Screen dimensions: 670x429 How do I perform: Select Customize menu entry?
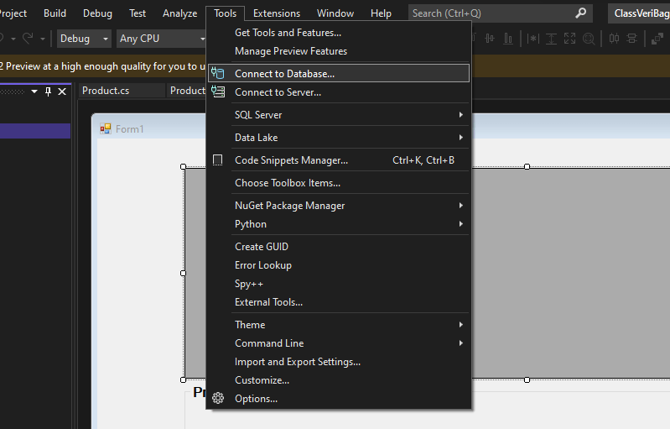pyautogui.click(x=339, y=379)
